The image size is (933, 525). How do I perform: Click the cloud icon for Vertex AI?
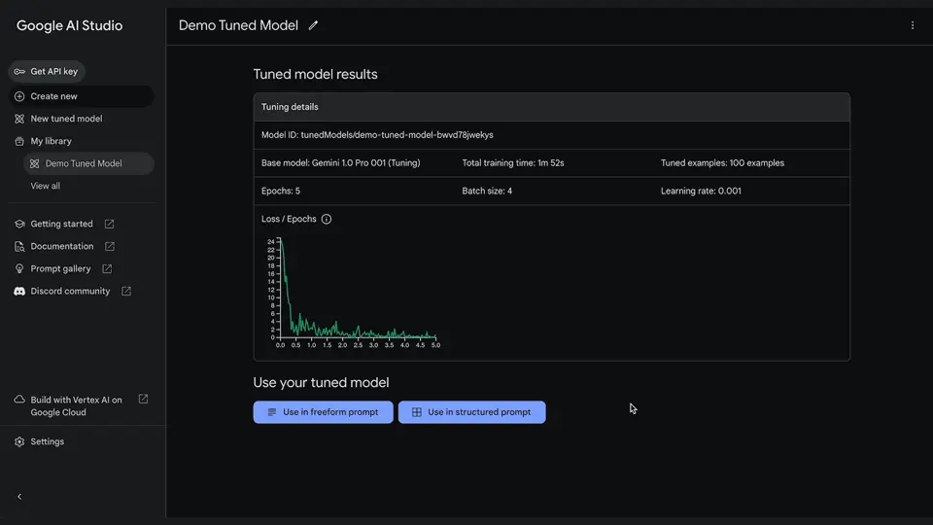click(x=19, y=400)
